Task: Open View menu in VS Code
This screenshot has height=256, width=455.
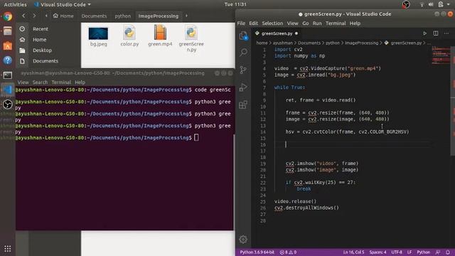Action: click(292, 23)
